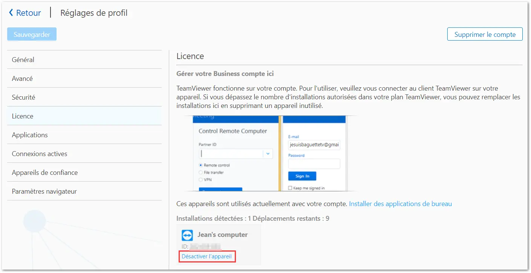531x273 pixels.
Task: Select the File transfer radio in the illustration
Action: 200,173
